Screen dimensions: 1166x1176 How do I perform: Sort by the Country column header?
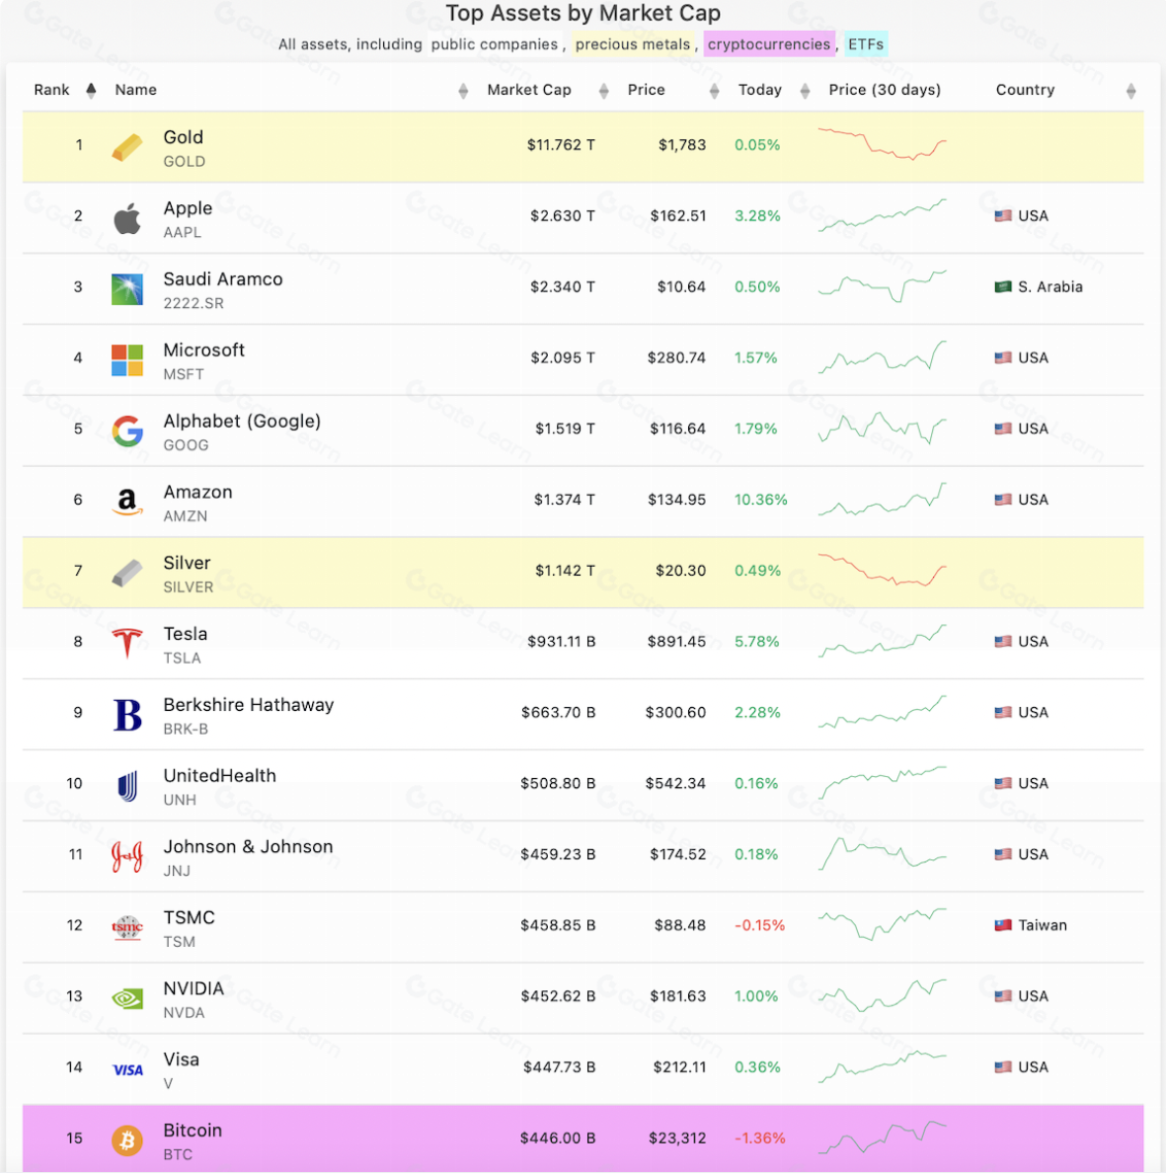pyautogui.click(x=1025, y=90)
